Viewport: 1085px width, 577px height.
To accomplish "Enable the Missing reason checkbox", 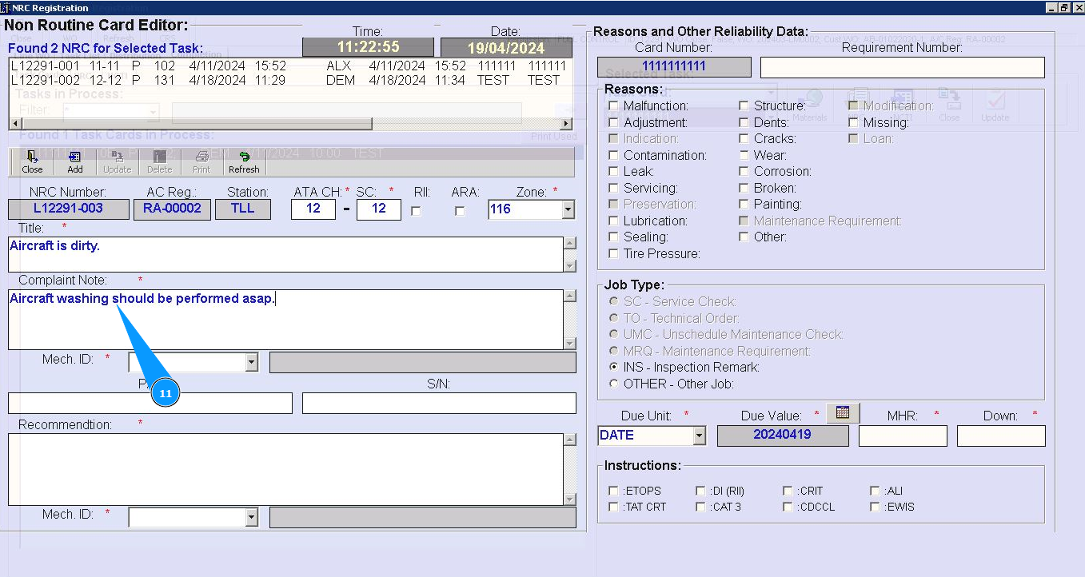I will [853, 122].
